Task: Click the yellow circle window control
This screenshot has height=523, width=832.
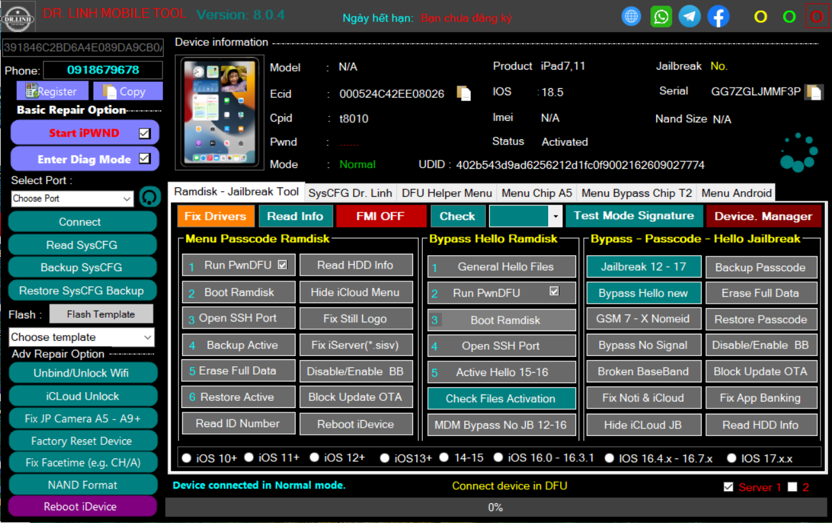Action: click(760, 17)
